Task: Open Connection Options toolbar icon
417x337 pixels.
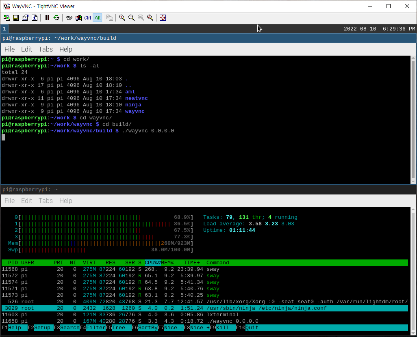Action: click(x=25, y=18)
